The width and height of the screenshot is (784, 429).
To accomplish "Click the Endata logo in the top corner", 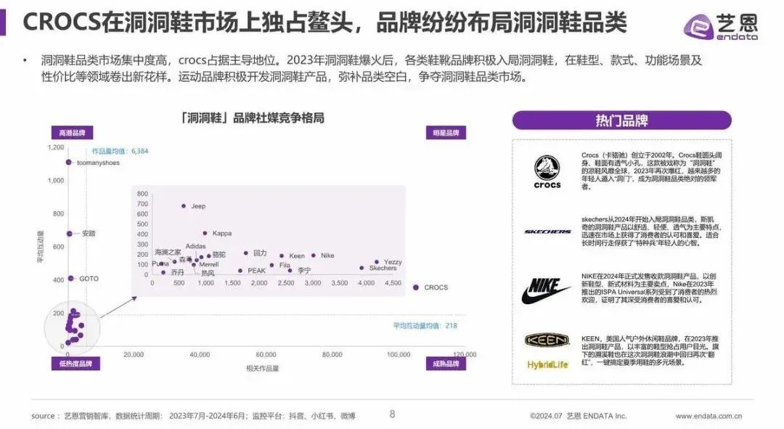I will click(x=721, y=27).
